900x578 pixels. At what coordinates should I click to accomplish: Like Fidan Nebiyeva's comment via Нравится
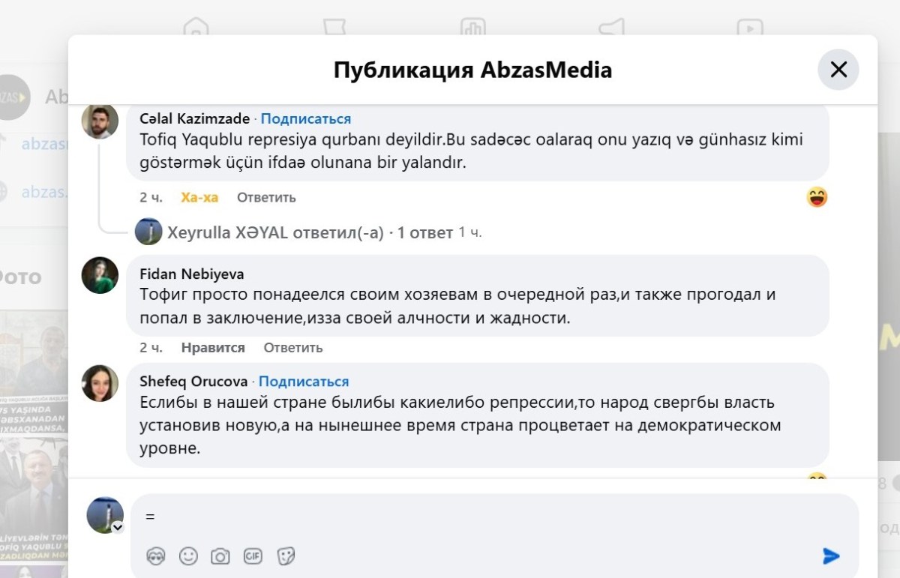pos(213,347)
